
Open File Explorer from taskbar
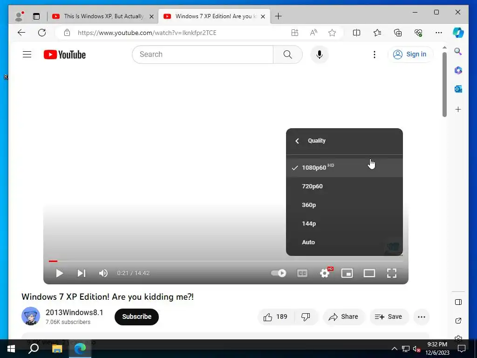(57, 349)
